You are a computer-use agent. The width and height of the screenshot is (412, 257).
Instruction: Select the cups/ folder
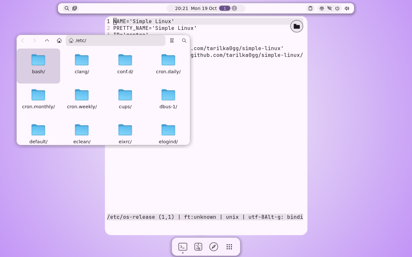tap(125, 101)
